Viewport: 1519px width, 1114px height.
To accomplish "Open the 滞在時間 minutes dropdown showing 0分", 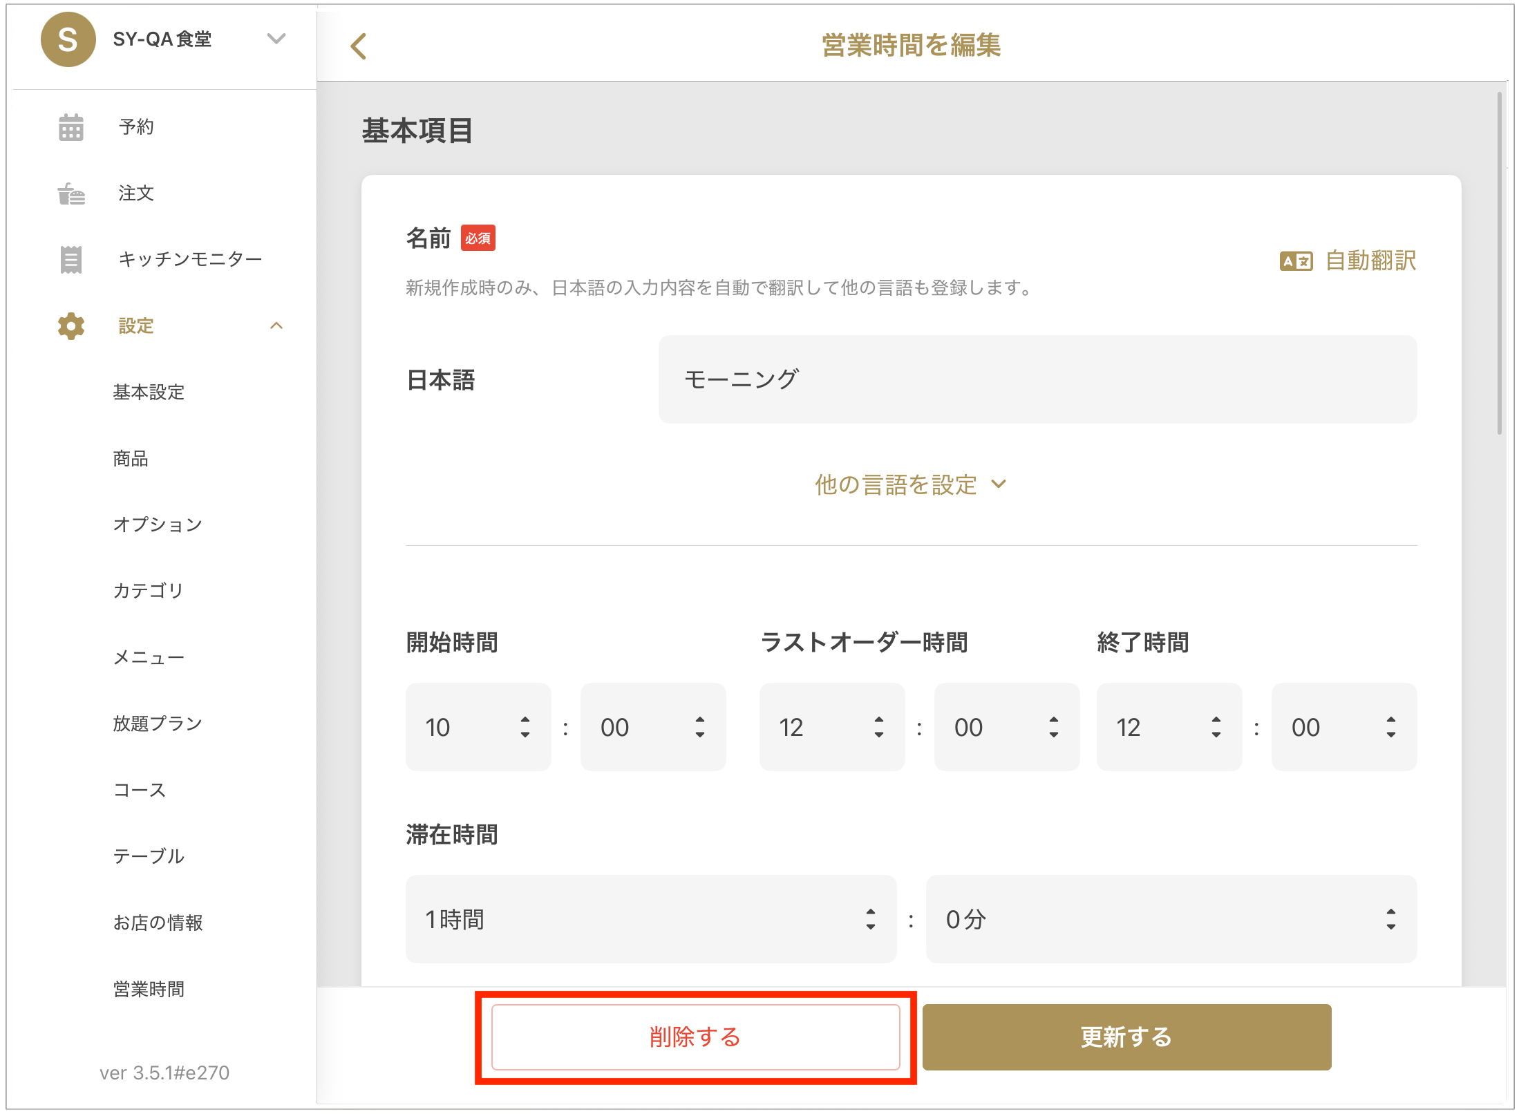I will point(1171,919).
